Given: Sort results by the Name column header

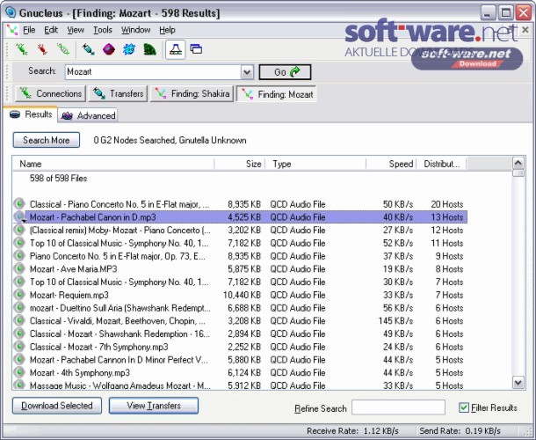Looking at the screenshot, I should [113, 164].
